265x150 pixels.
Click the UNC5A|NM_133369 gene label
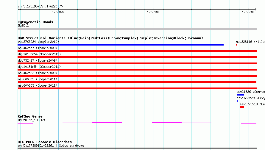(31, 120)
